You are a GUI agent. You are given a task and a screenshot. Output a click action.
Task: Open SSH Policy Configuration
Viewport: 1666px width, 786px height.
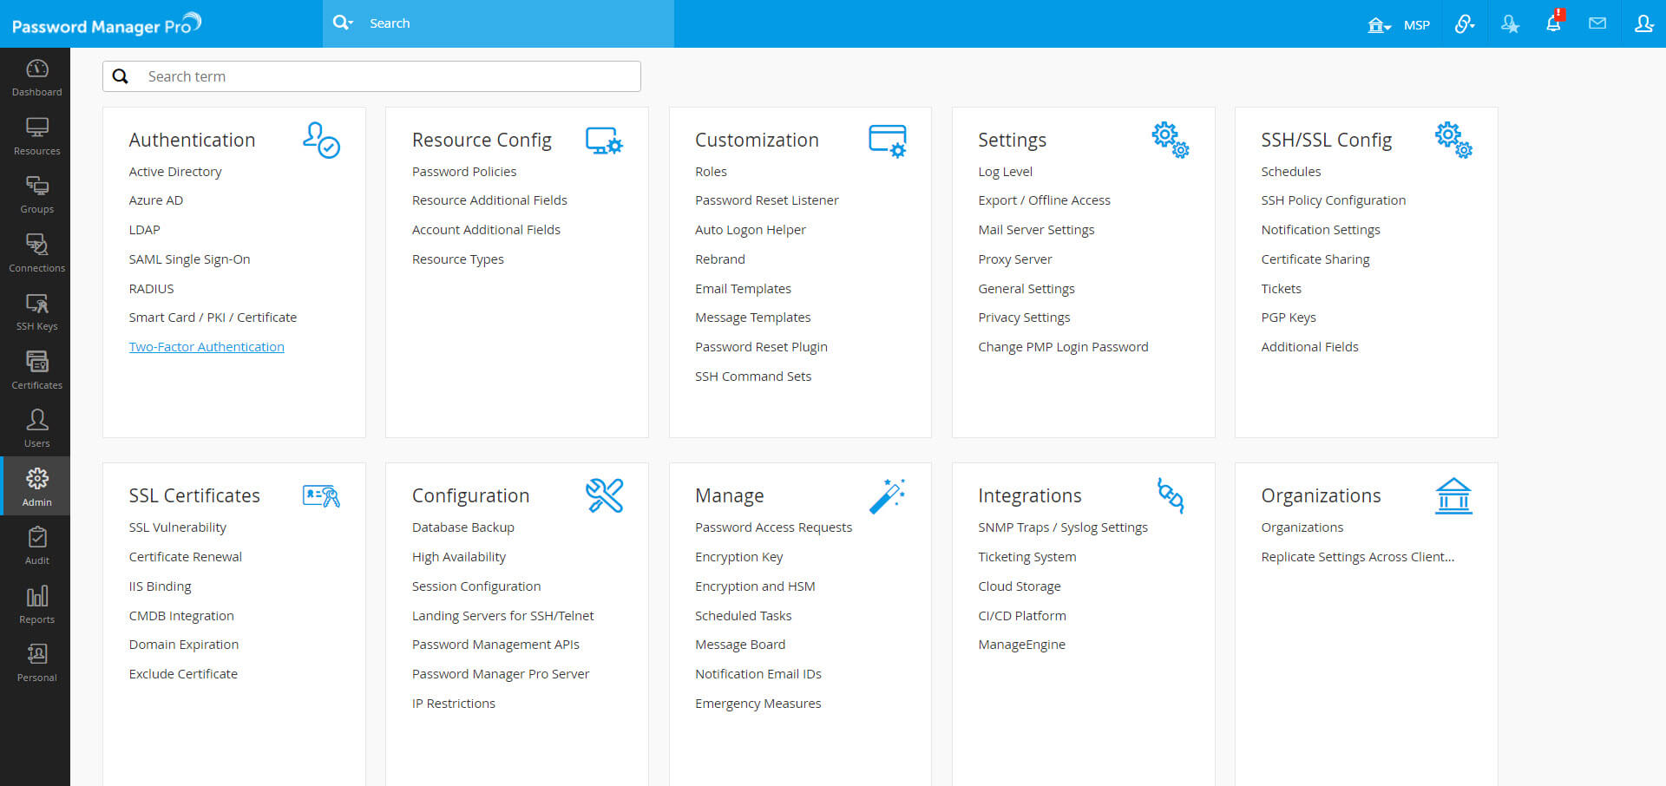pyautogui.click(x=1334, y=200)
